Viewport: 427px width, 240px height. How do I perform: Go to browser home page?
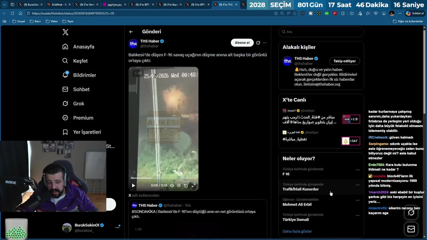(x=20, y=13)
